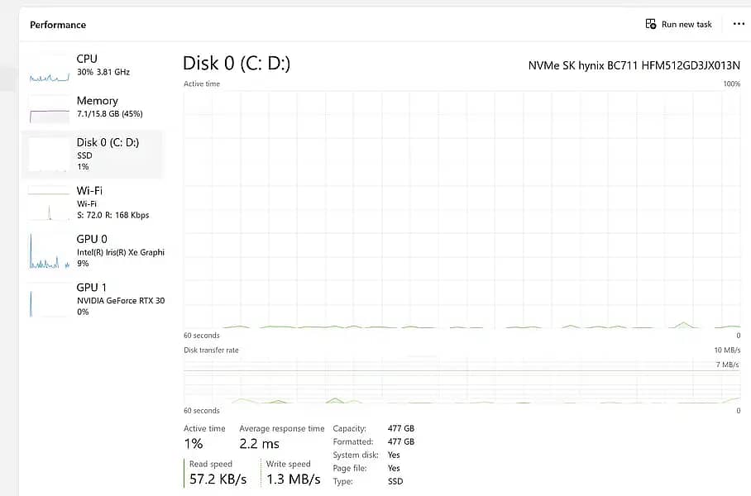This screenshot has width=751, height=496.
Task: Click the Disk transfer rate graph
Action: coord(462,381)
